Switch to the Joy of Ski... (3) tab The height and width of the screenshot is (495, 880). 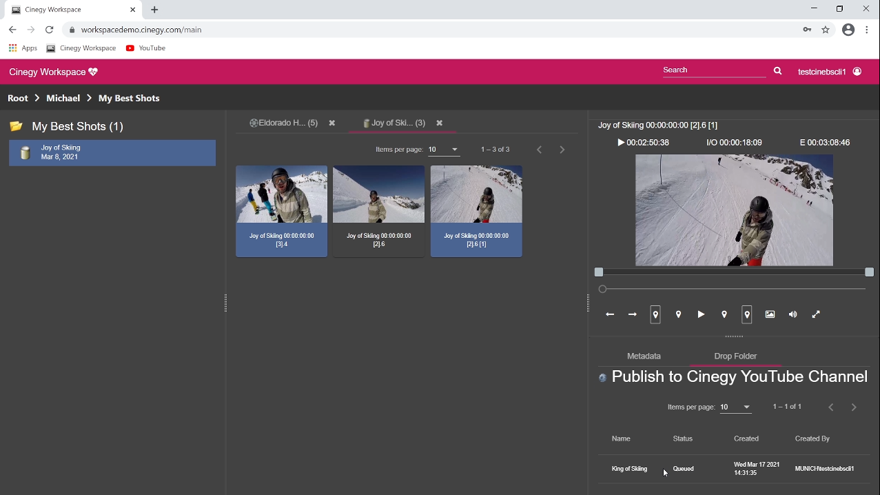coord(394,123)
